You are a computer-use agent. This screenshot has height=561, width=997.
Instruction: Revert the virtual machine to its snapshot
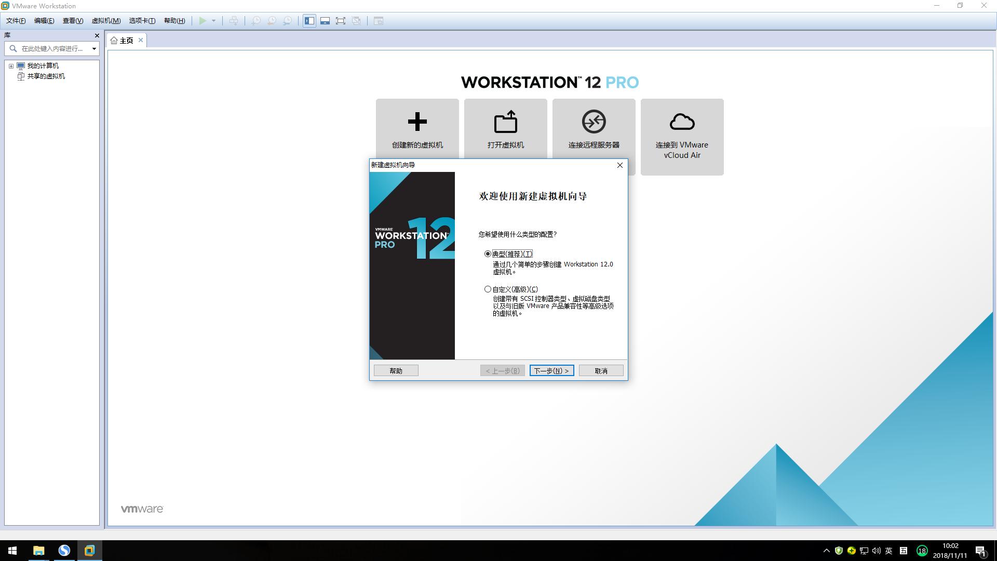click(x=271, y=21)
